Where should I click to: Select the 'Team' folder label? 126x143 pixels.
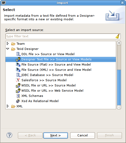pyautogui.click(x=21, y=44)
